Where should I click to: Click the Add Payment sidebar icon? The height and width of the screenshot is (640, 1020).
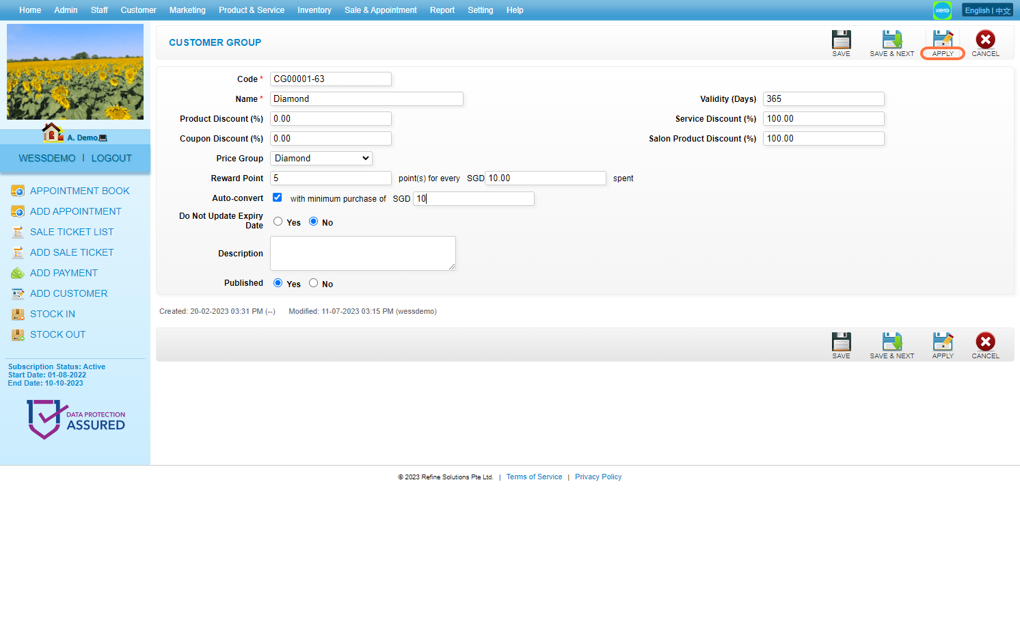[18, 273]
